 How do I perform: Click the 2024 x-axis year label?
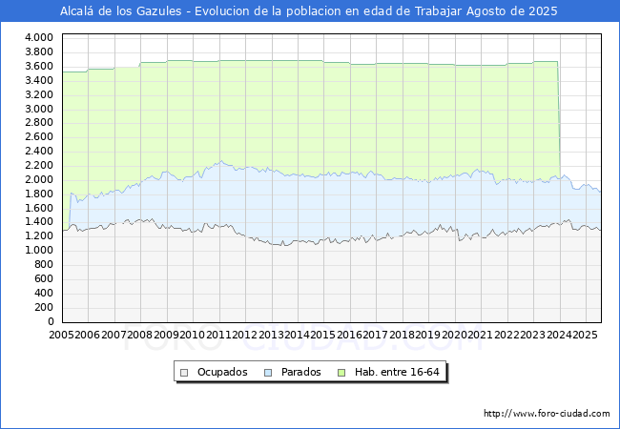tap(559, 335)
